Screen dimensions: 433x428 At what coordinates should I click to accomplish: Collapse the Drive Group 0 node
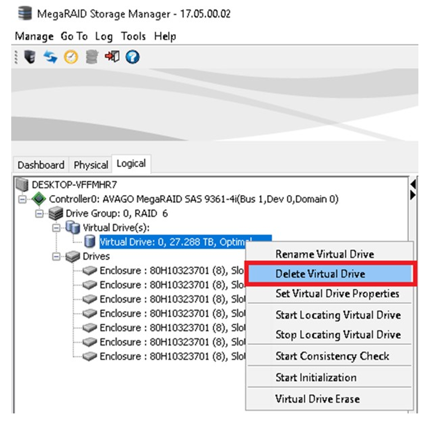tap(39, 214)
